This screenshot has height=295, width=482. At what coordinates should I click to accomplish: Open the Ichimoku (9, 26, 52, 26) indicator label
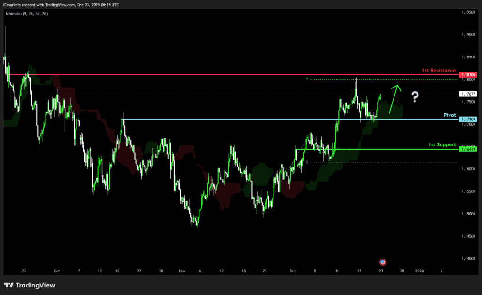coord(26,14)
